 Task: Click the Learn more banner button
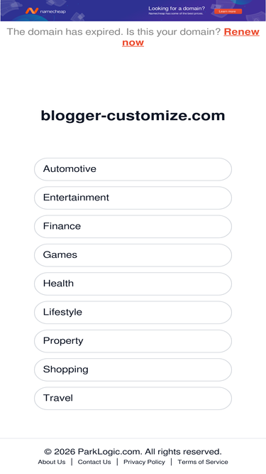click(228, 11)
